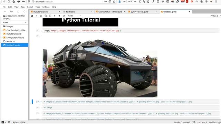Screen dimensions: 221x124
Task: Open kernel sessions gear icon in status bar
Action: point(9,122)
